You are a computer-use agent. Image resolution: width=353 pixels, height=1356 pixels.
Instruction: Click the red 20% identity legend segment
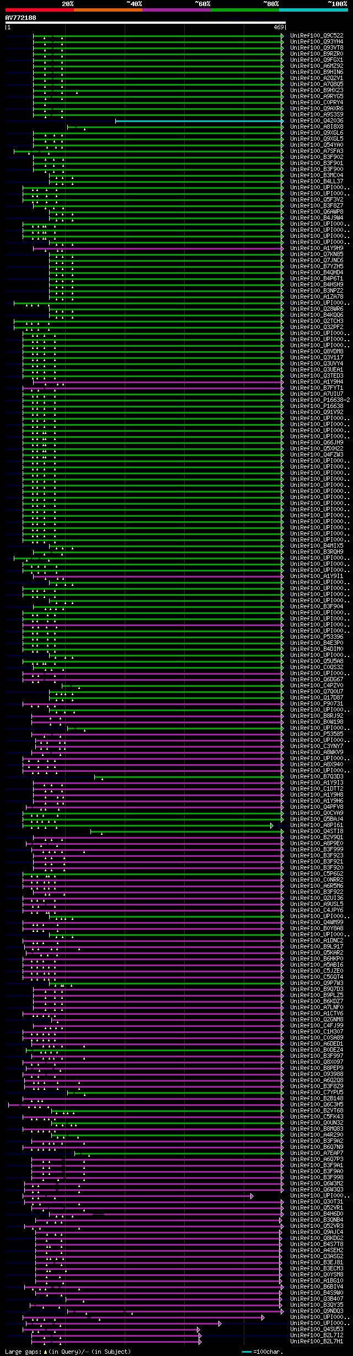(39, 10)
